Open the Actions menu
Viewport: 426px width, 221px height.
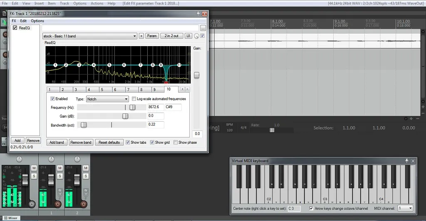click(x=97, y=3)
